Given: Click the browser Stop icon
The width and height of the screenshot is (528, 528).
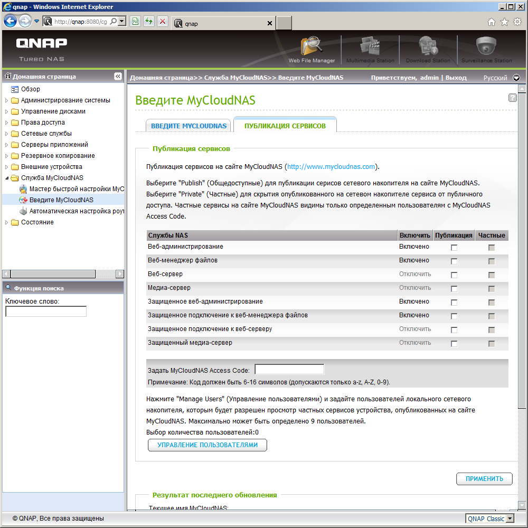Looking at the screenshot, I should click(x=163, y=22).
